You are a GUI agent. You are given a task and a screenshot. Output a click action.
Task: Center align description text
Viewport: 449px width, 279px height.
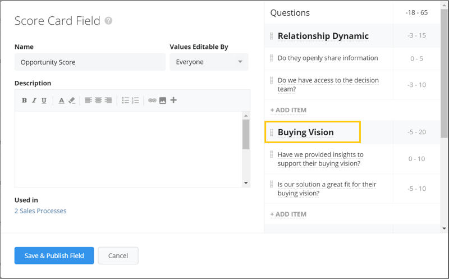(x=98, y=100)
